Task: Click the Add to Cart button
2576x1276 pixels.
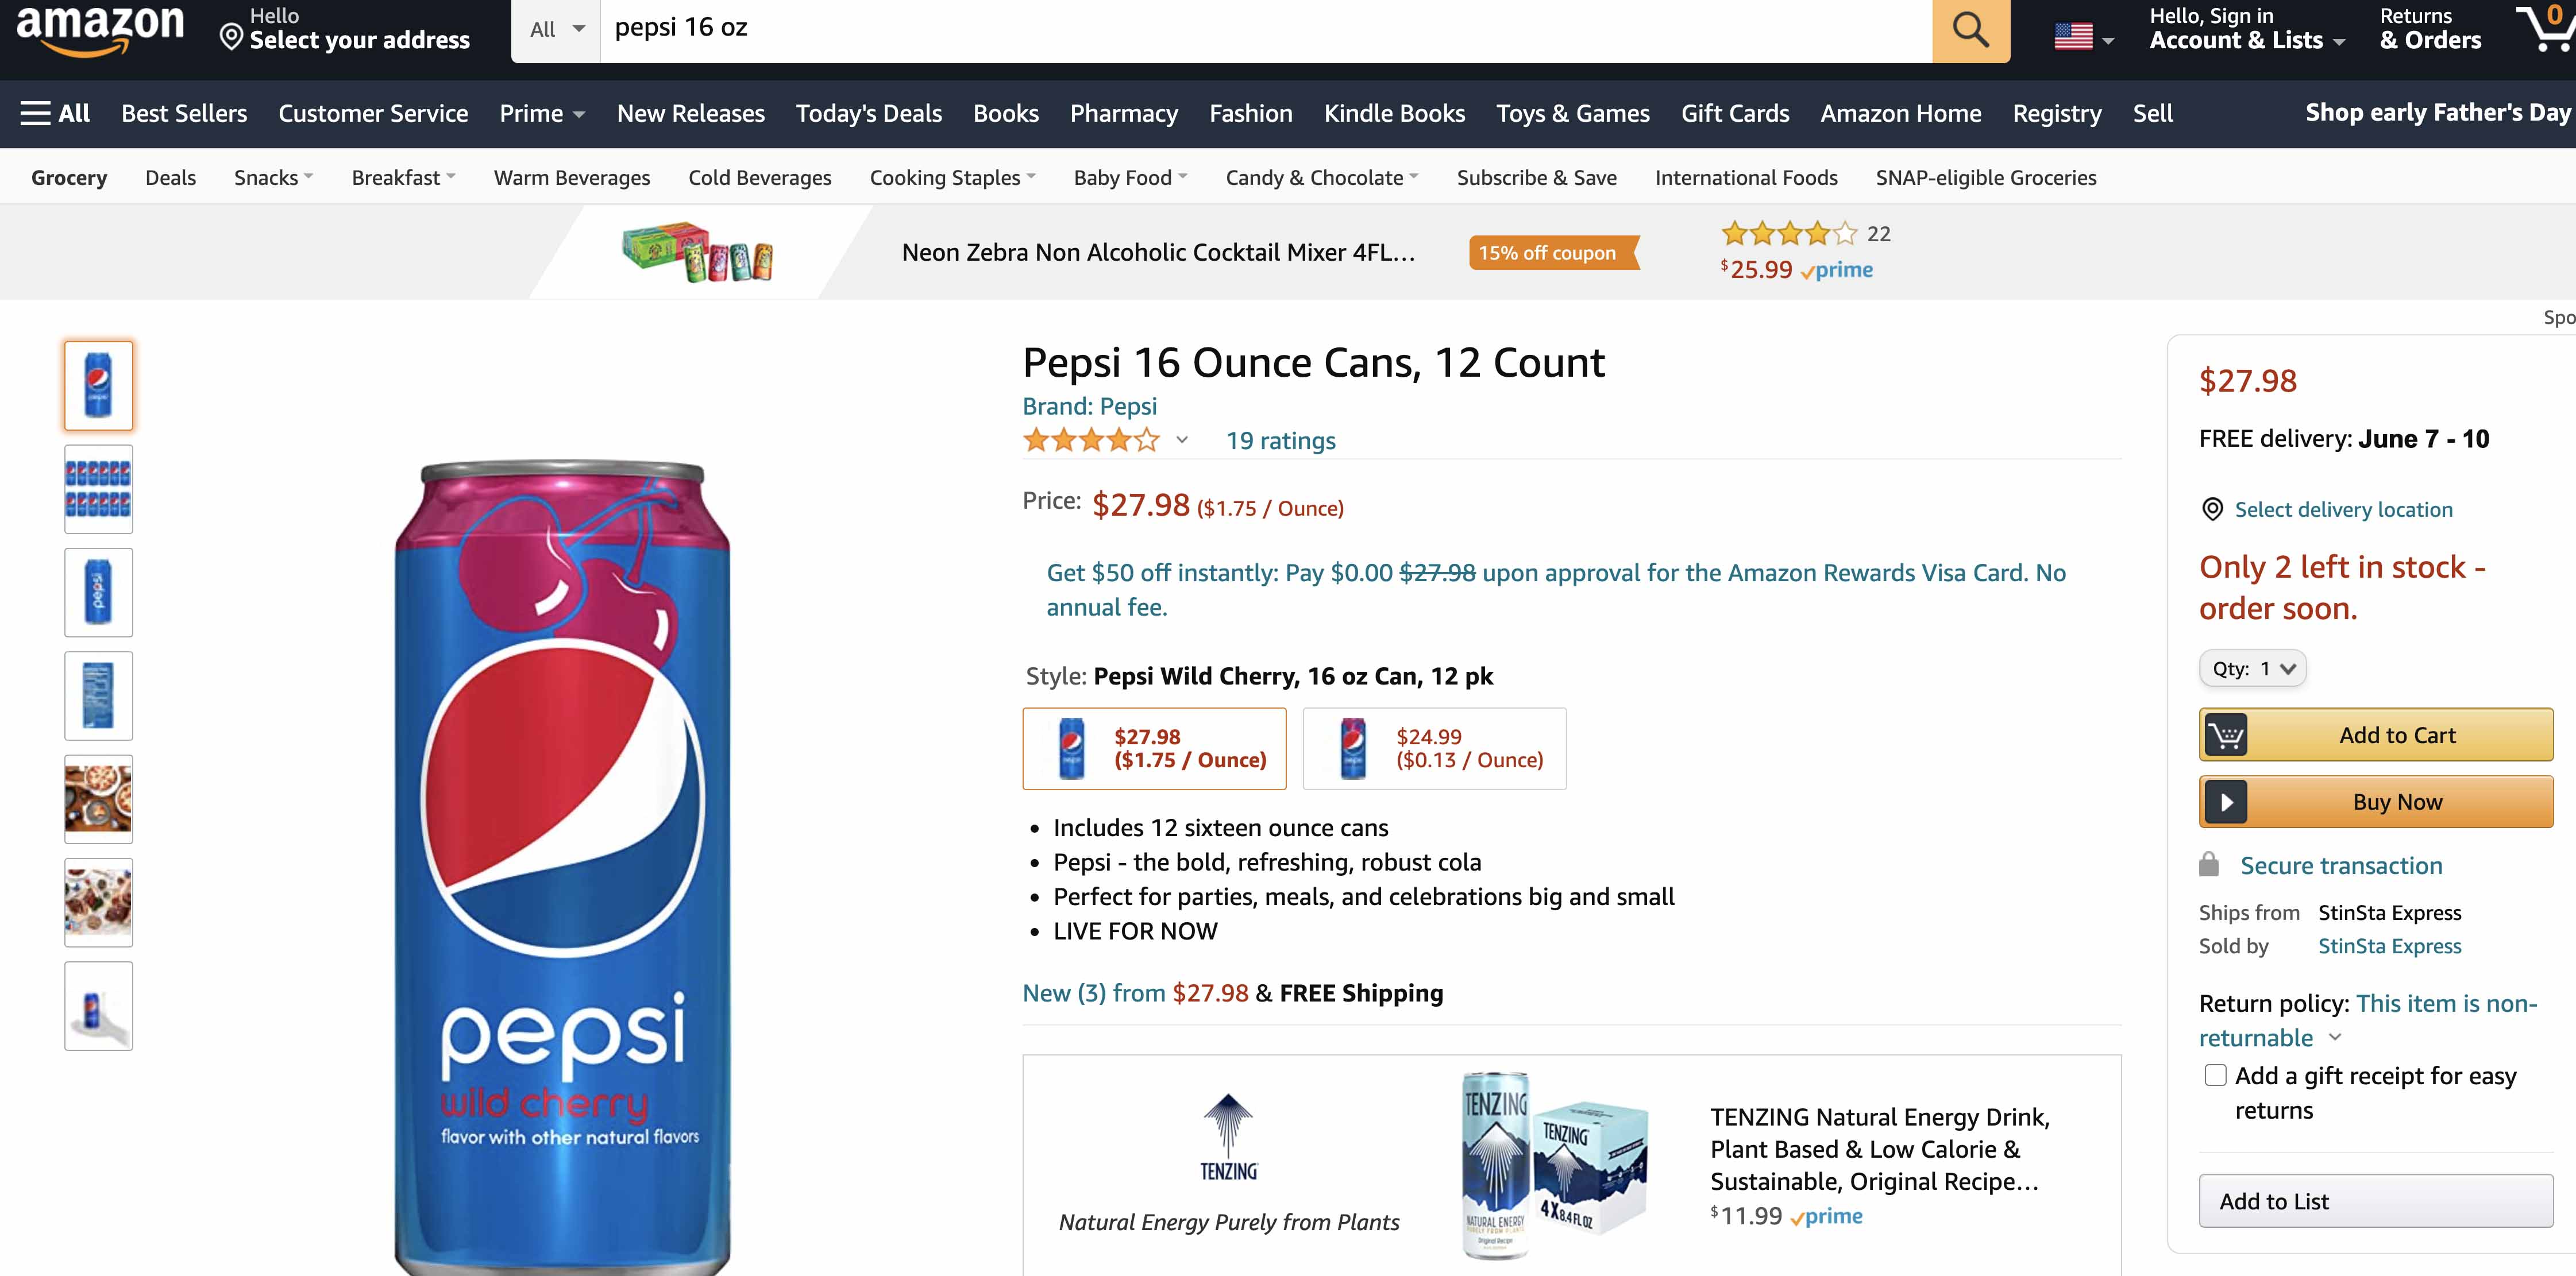Action: click(2376, 734)
